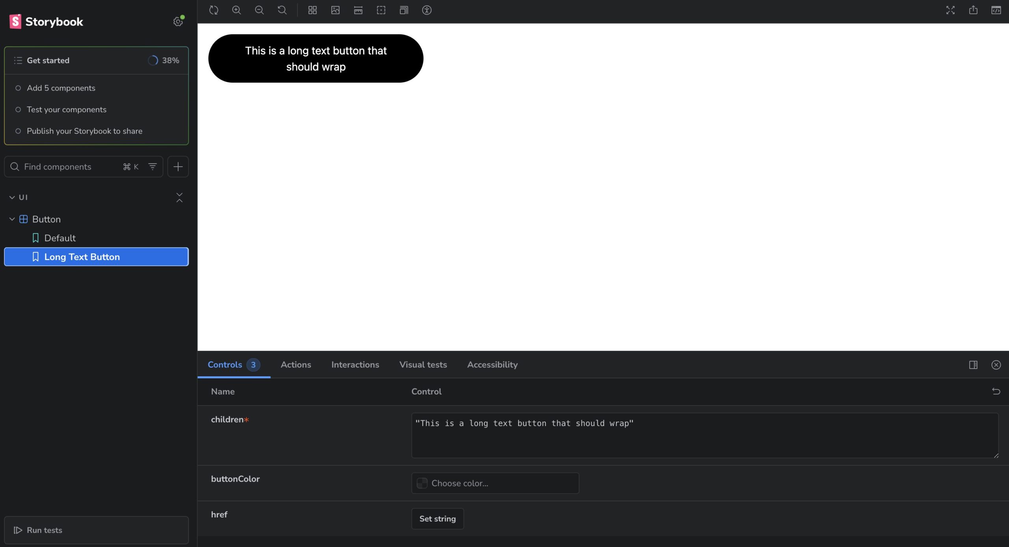Open the accessibility vision simulator icon
The height and width of the screenshot is (547, 1009).
point(426,10)
